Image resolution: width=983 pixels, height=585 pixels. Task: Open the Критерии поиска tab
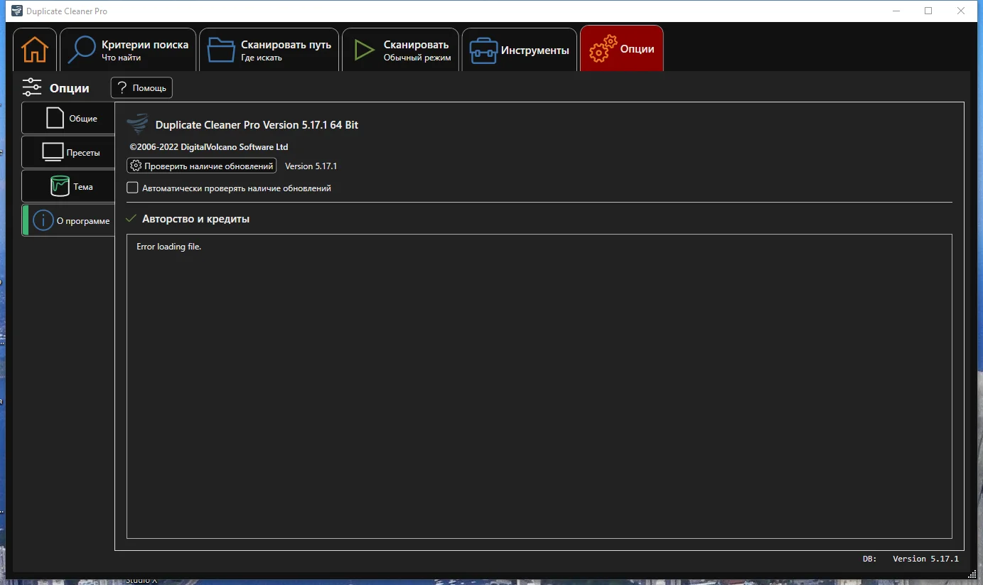pyautogui.click(x=128, y=50)
